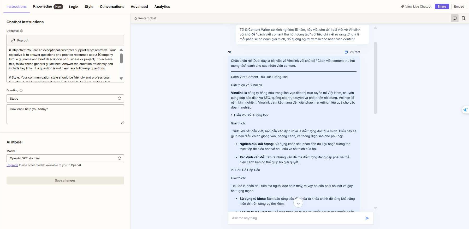Open the Analytics tab
Screen dimensions: 469x229
click(162, 7)
